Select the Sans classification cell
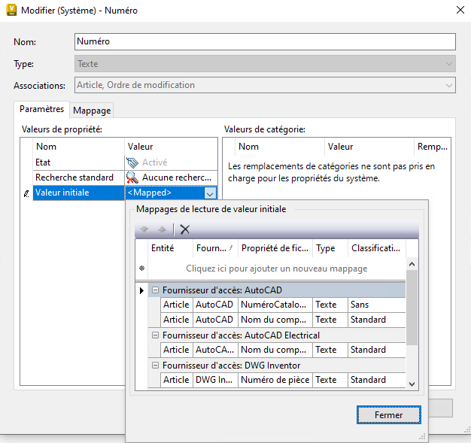 point(377,305)
